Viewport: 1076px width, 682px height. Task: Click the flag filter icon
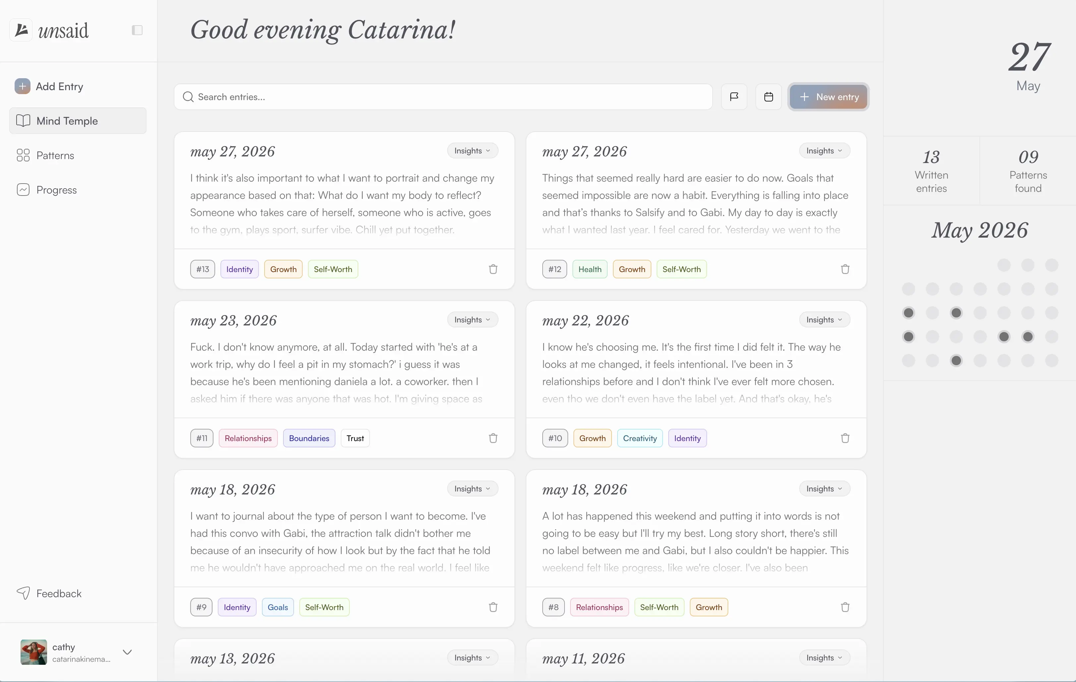[734, 96]
